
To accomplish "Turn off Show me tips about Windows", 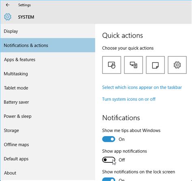I will point(109,139).
